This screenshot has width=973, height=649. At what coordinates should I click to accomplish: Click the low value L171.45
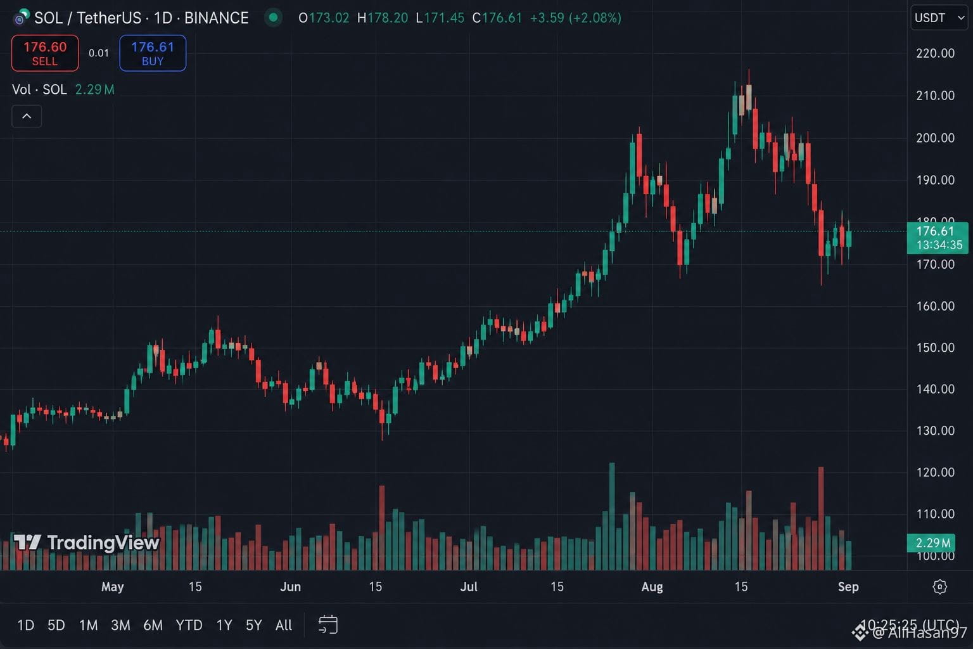pos(440,18)
